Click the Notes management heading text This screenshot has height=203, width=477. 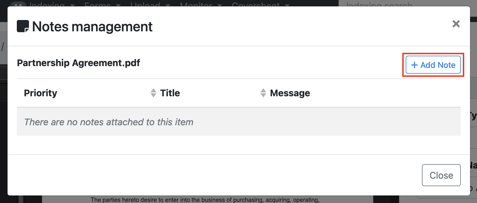point(92,27)
